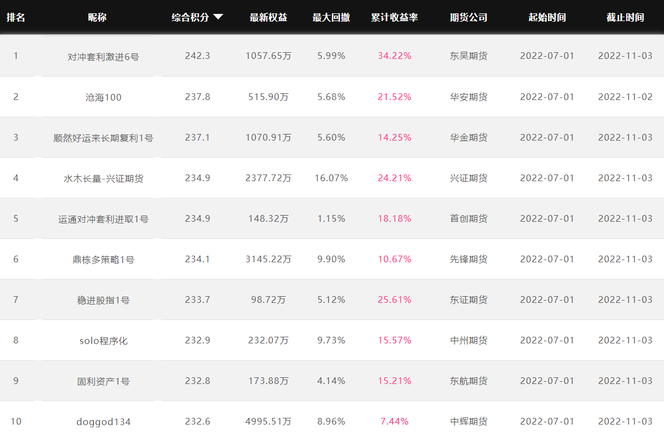Image resolution: width=664 pixels, height=439 pixels.
Task: Open 鼎栋多策略1号 account
Action: click(103, 260)
